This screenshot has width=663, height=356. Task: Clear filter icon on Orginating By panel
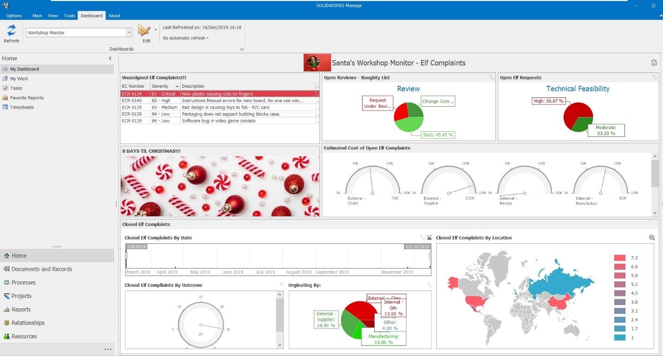[429, 285]
